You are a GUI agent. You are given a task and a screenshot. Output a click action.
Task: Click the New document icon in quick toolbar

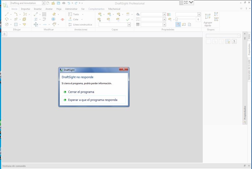(48, 3)
